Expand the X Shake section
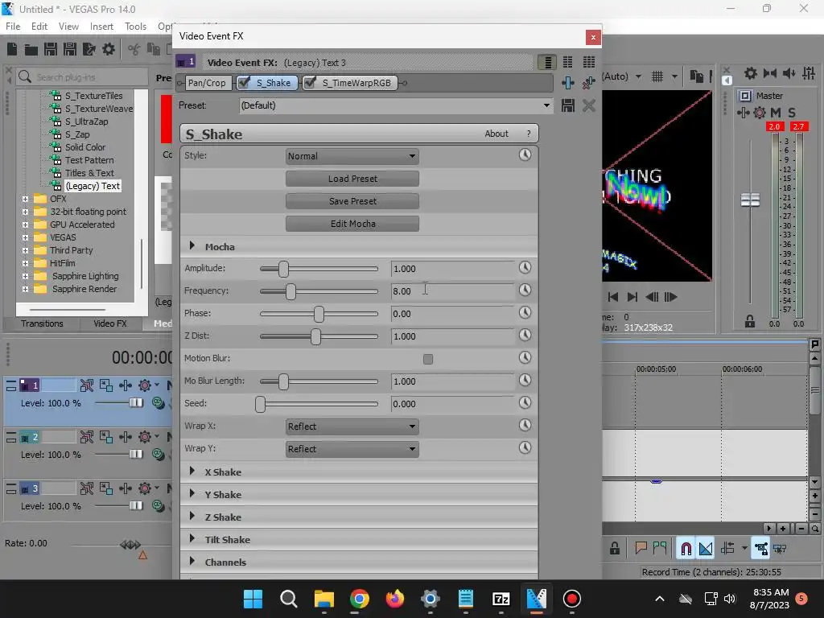This screenshot has width=824, height=618. click(x=192, y=472)
